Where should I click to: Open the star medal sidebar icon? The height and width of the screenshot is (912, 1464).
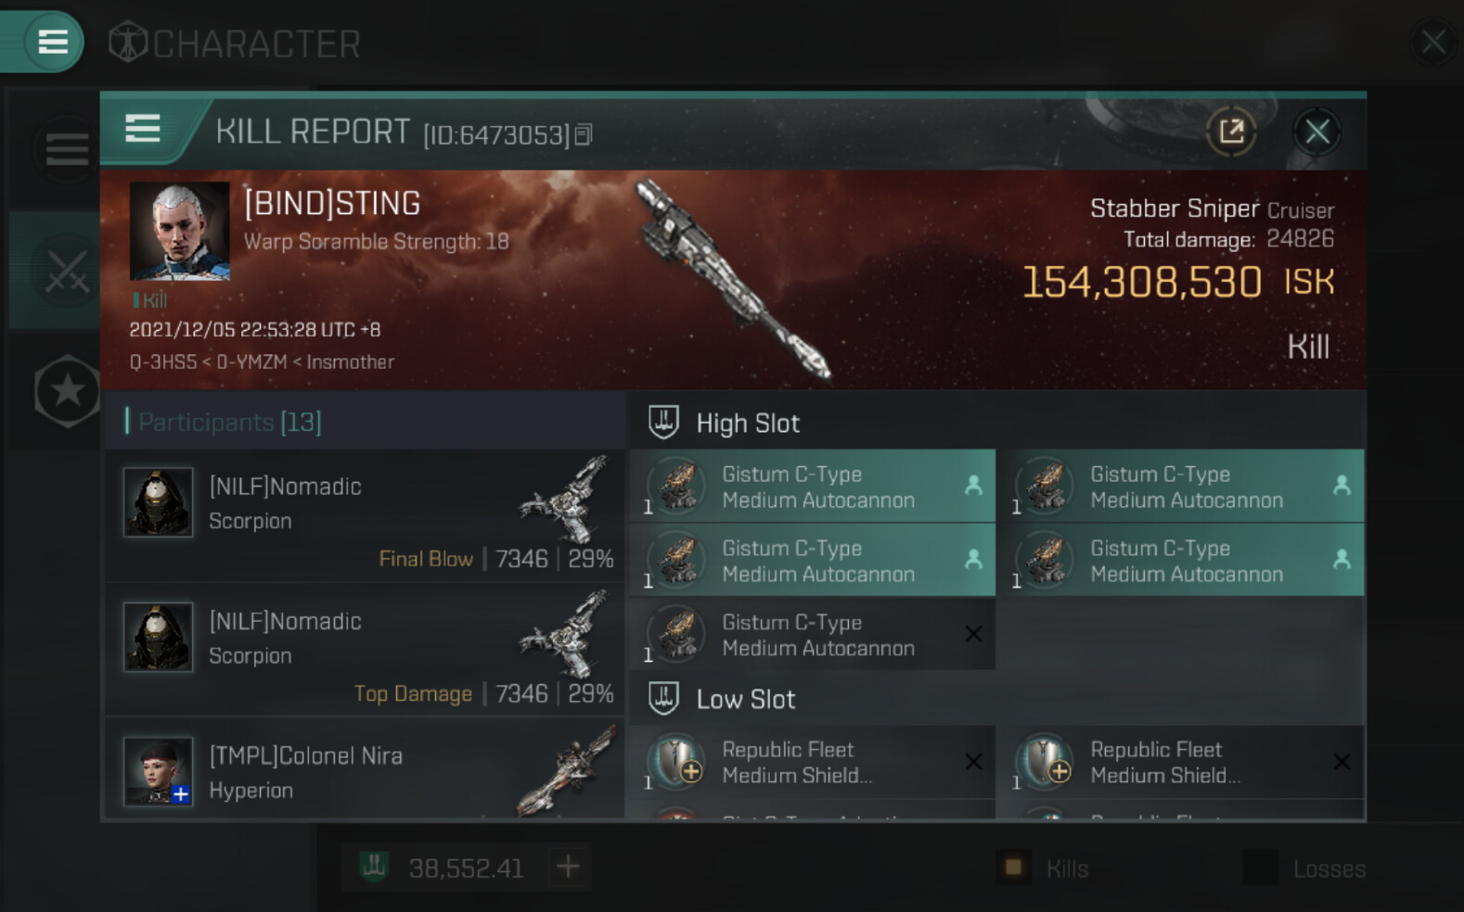[x=67, y=390]
